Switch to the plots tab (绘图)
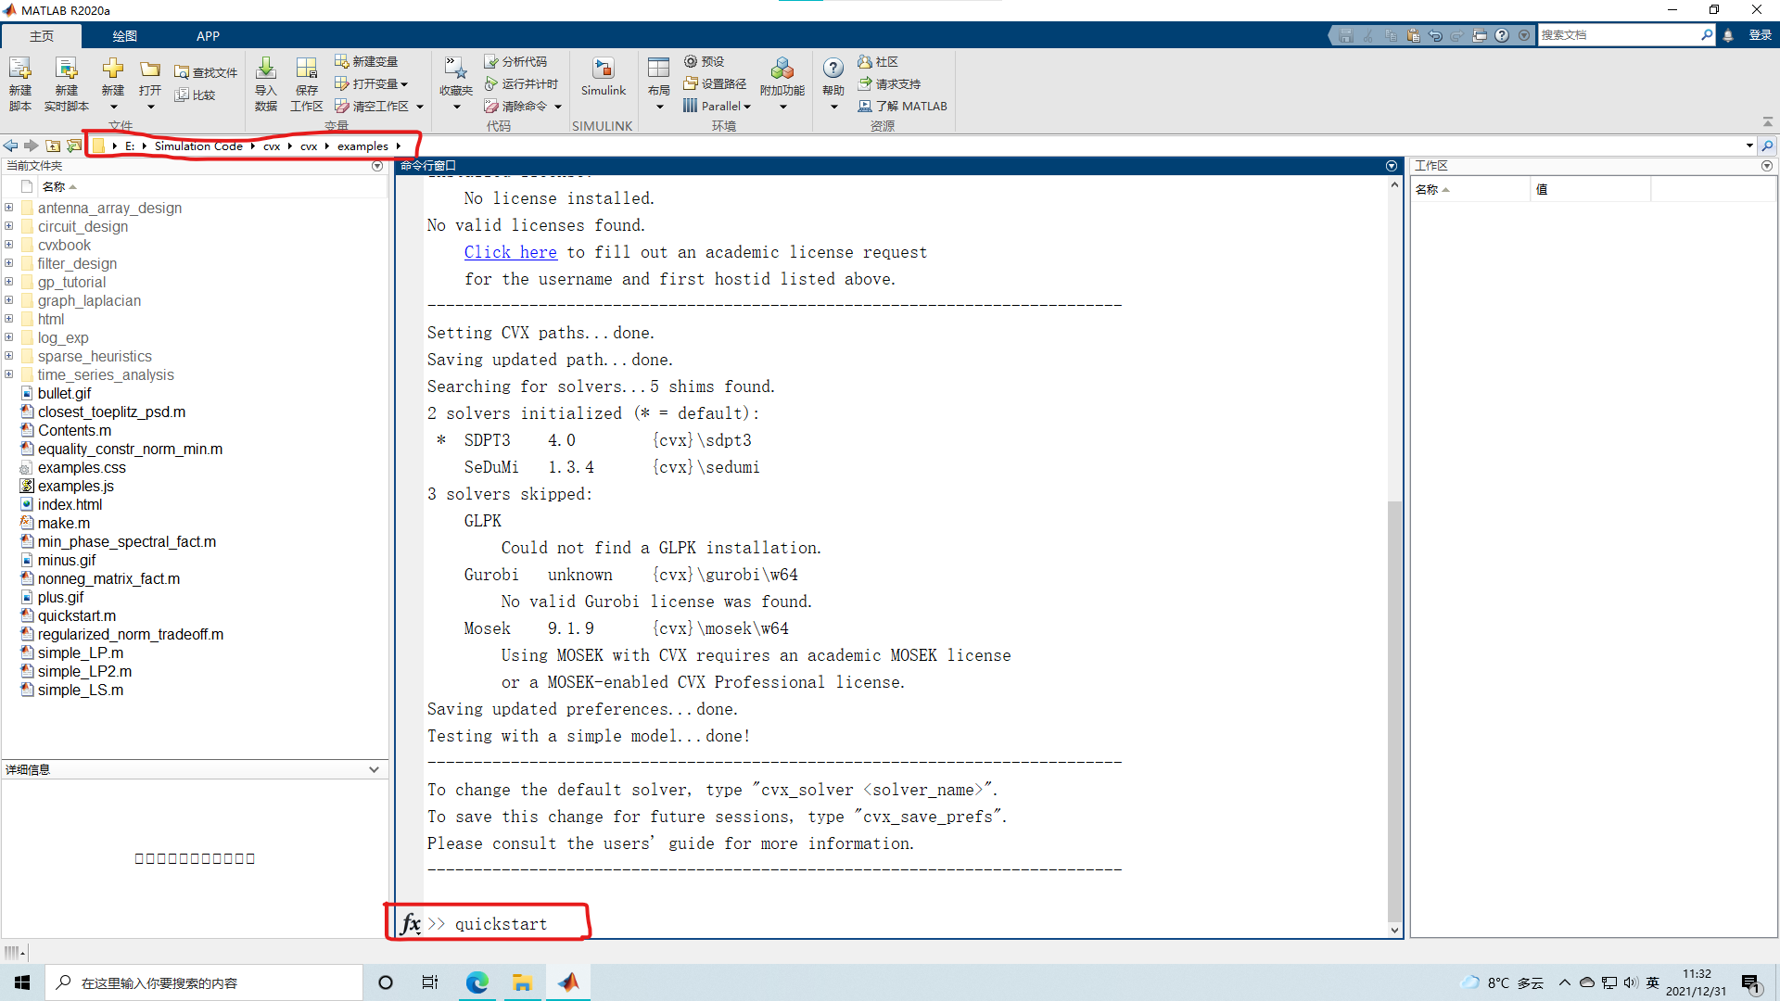 pos(124,36)
